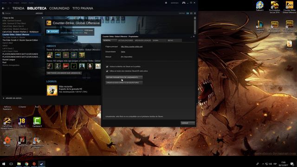The image size is (297, 167).
Task: Open Task View on the taskbar
Action: pos(11,164)
